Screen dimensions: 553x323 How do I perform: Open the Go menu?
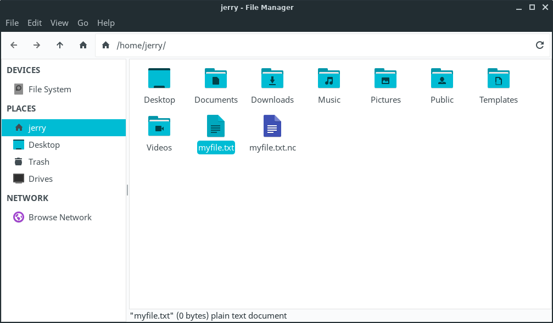(83, 23)
